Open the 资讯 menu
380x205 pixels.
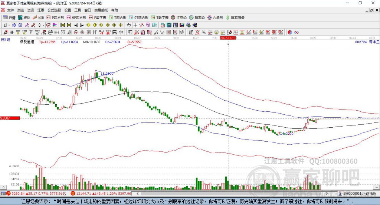click(30, 10)
